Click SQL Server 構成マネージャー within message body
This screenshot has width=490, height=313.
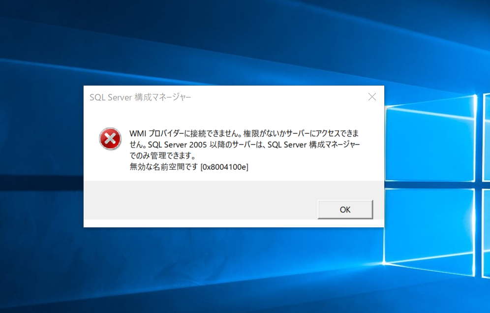(x=314, y=145)
